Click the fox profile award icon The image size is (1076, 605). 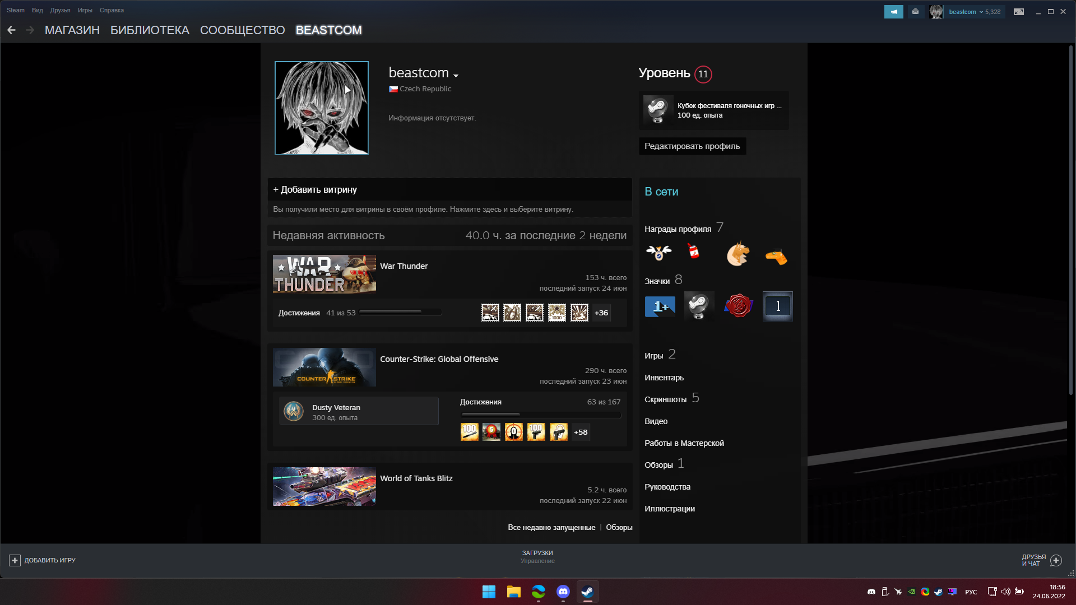point(738,254)
